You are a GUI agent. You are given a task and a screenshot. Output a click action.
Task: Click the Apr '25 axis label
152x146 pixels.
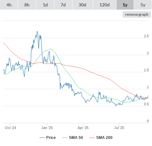(x=83, y=128)
